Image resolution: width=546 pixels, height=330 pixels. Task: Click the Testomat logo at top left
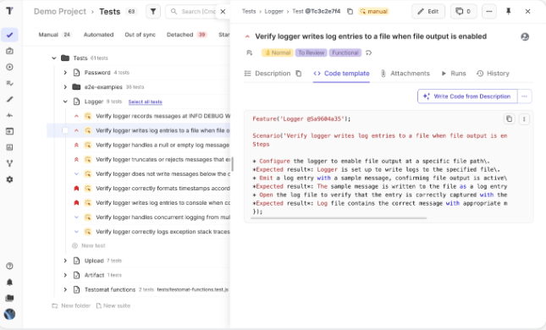[10, 11]
